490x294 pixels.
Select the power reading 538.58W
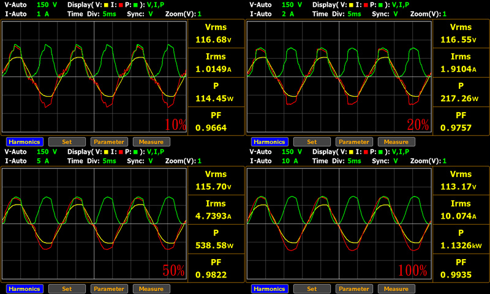point(214,245)
